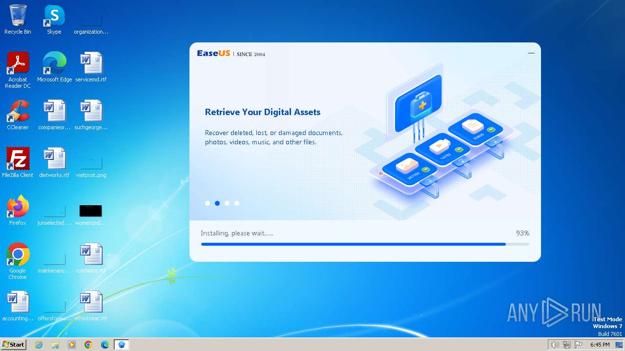This screenshot has height=351, width=625.
Task: Switch to the EaseUS installer taskbar button
Action: 122,345
